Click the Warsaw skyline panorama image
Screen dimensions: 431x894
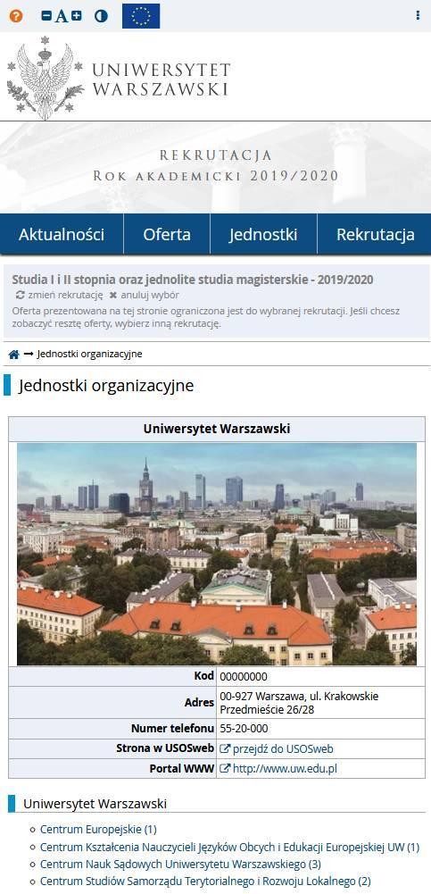coord(217,555)
